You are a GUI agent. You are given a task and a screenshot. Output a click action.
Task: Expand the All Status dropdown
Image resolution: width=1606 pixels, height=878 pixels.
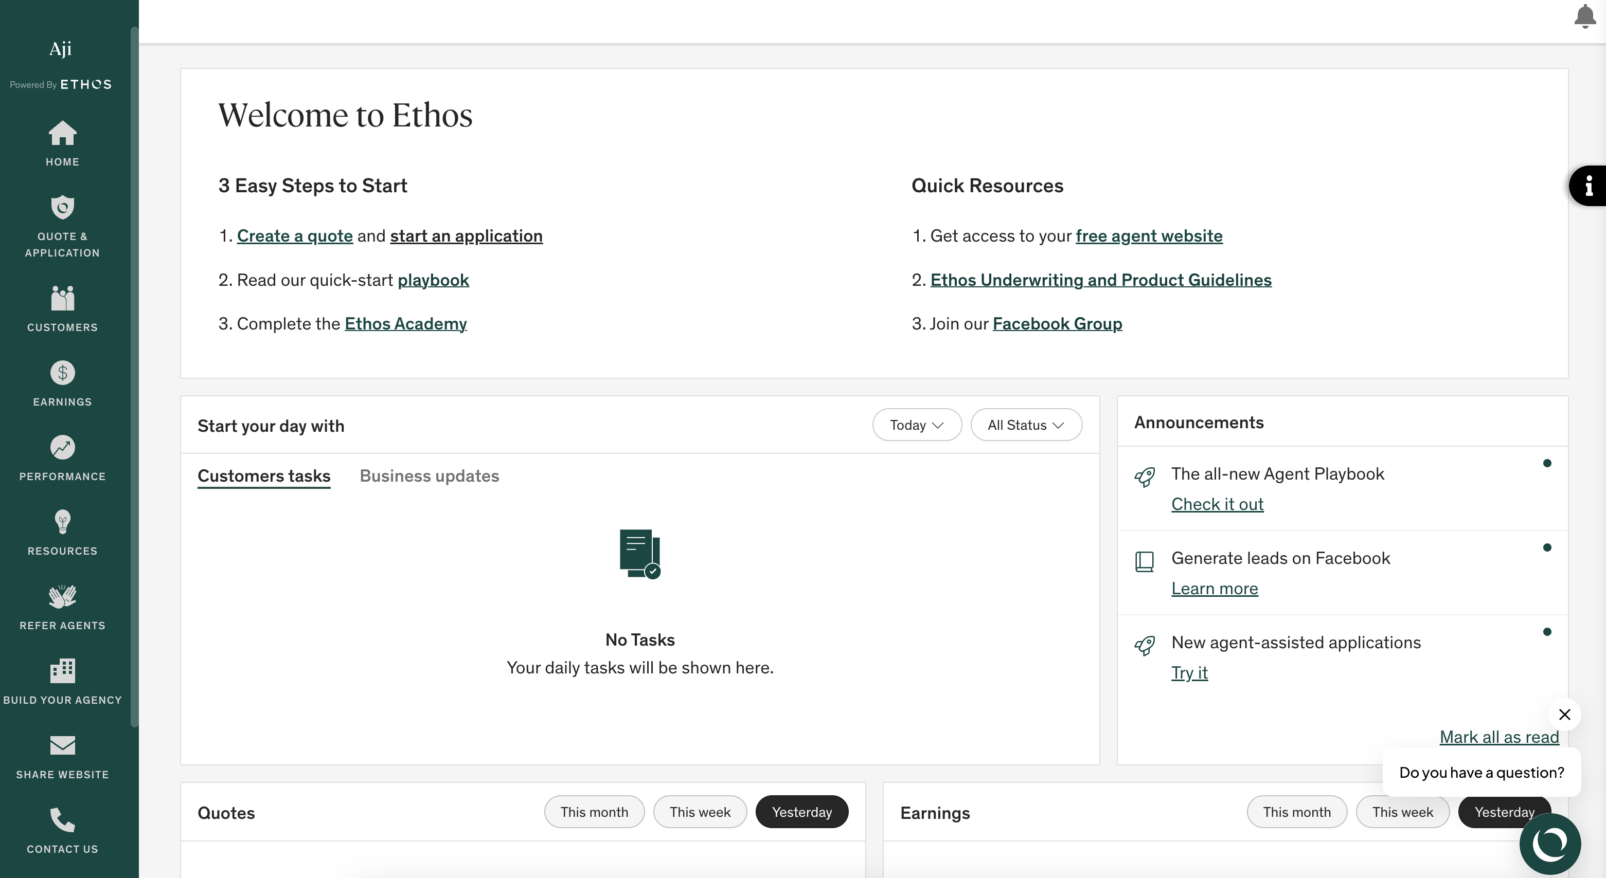(x=1026, y=425)
